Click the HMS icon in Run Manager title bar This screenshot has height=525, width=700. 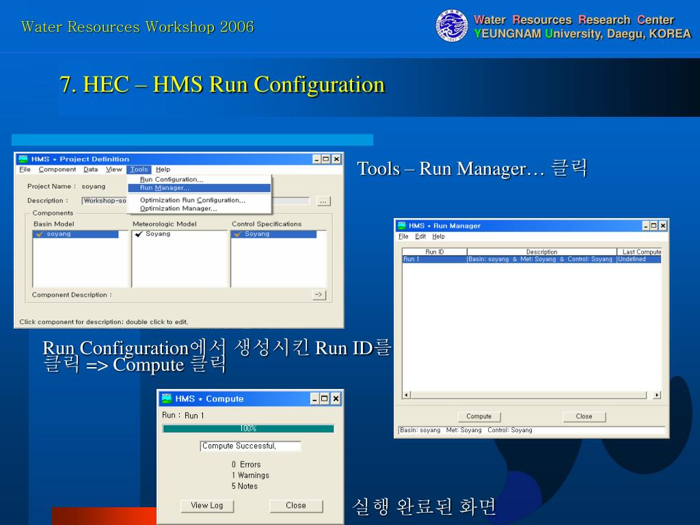coord(402,226)
